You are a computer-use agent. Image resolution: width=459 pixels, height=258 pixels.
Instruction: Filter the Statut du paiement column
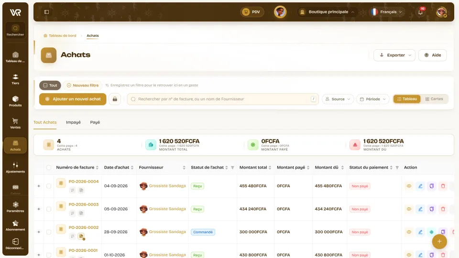[x=397, y=168]
